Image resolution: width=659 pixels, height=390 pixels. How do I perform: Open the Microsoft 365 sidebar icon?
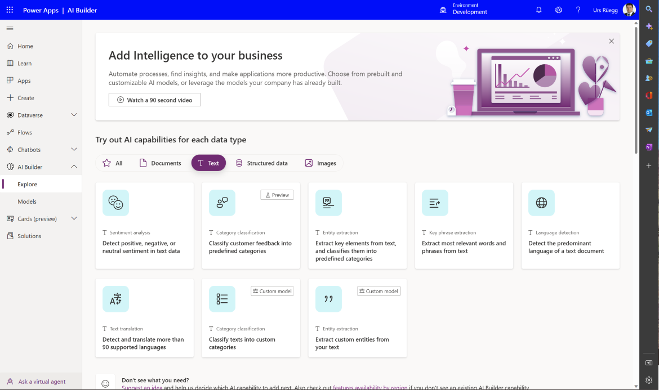pyautogui.click(x=649, y=95)
